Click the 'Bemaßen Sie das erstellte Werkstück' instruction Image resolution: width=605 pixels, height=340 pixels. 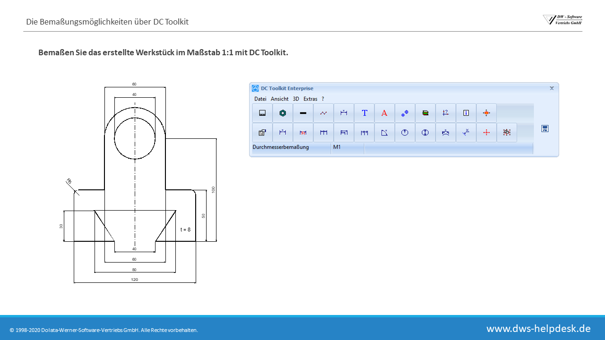163,52
